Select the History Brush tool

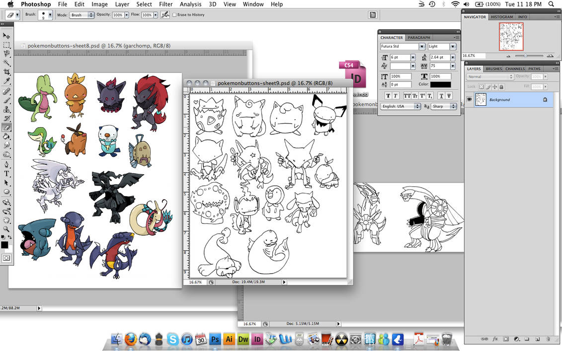coord(6,119)
